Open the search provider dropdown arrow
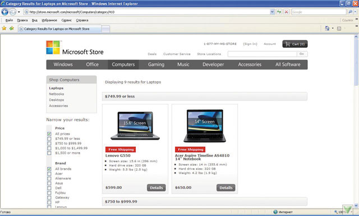 pyautogui.click(x=356, y=12)
